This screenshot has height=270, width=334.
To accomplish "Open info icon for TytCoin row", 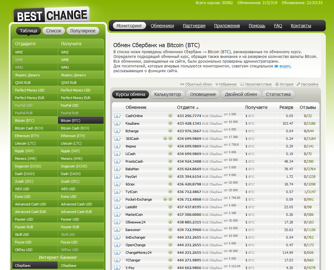I will click(x=117, y=192).
